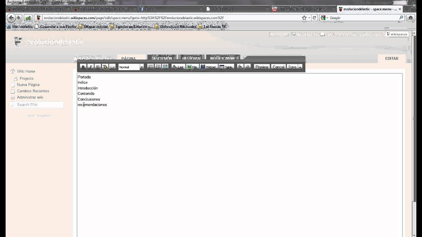The width and height of the screenshot is (422, 237).
Task: Click the evoluciondelastic wiki title
Action: 54,42
